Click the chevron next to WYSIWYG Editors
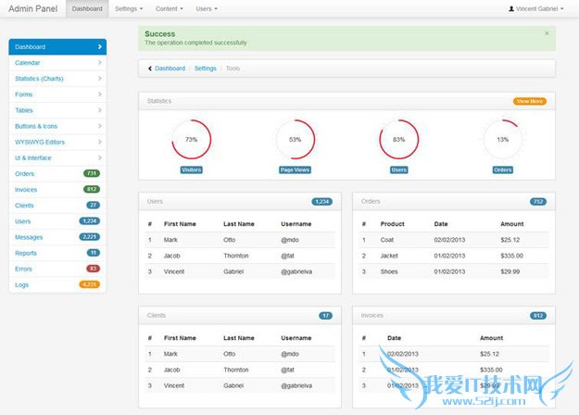 [x=100, y=142]
